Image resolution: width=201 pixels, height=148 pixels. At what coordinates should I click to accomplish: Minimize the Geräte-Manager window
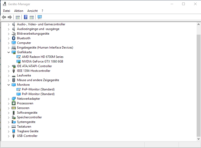(172, 4)
